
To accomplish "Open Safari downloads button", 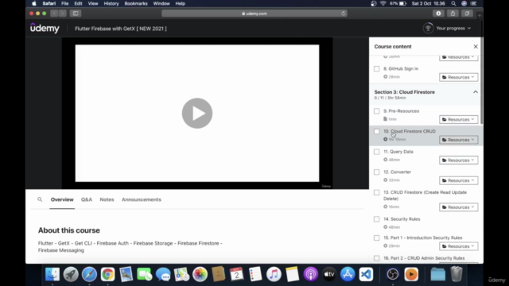I will point(438,14).
